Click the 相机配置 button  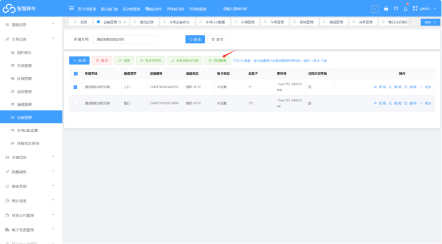pyautogui.click(x=218, y=61)
